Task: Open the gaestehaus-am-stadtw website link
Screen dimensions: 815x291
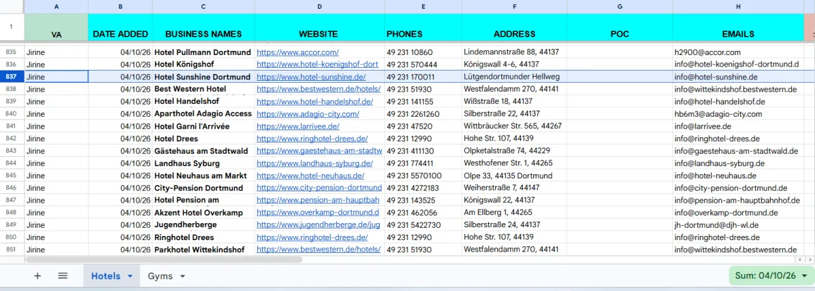Action: pos(319,151)
